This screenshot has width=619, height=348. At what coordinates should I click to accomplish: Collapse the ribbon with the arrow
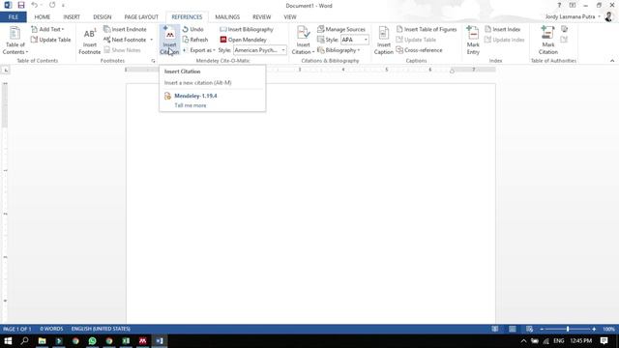point(612,61)
